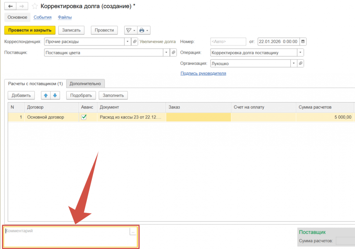Image resolution: width=355 pixels, height=249 pixels.
Task: Expand the Операция dropdown list
Action: pyautogui.click(x=300, y=53)
